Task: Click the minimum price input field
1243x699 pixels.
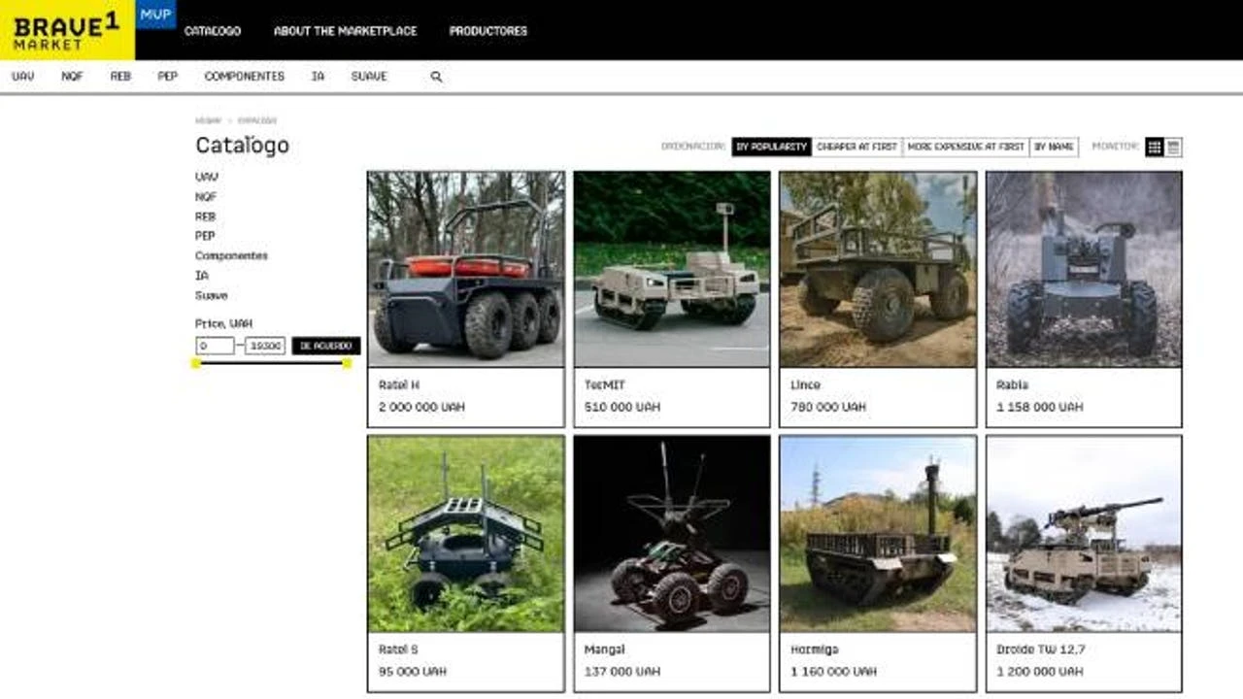Action: click(x=215, y=346)
